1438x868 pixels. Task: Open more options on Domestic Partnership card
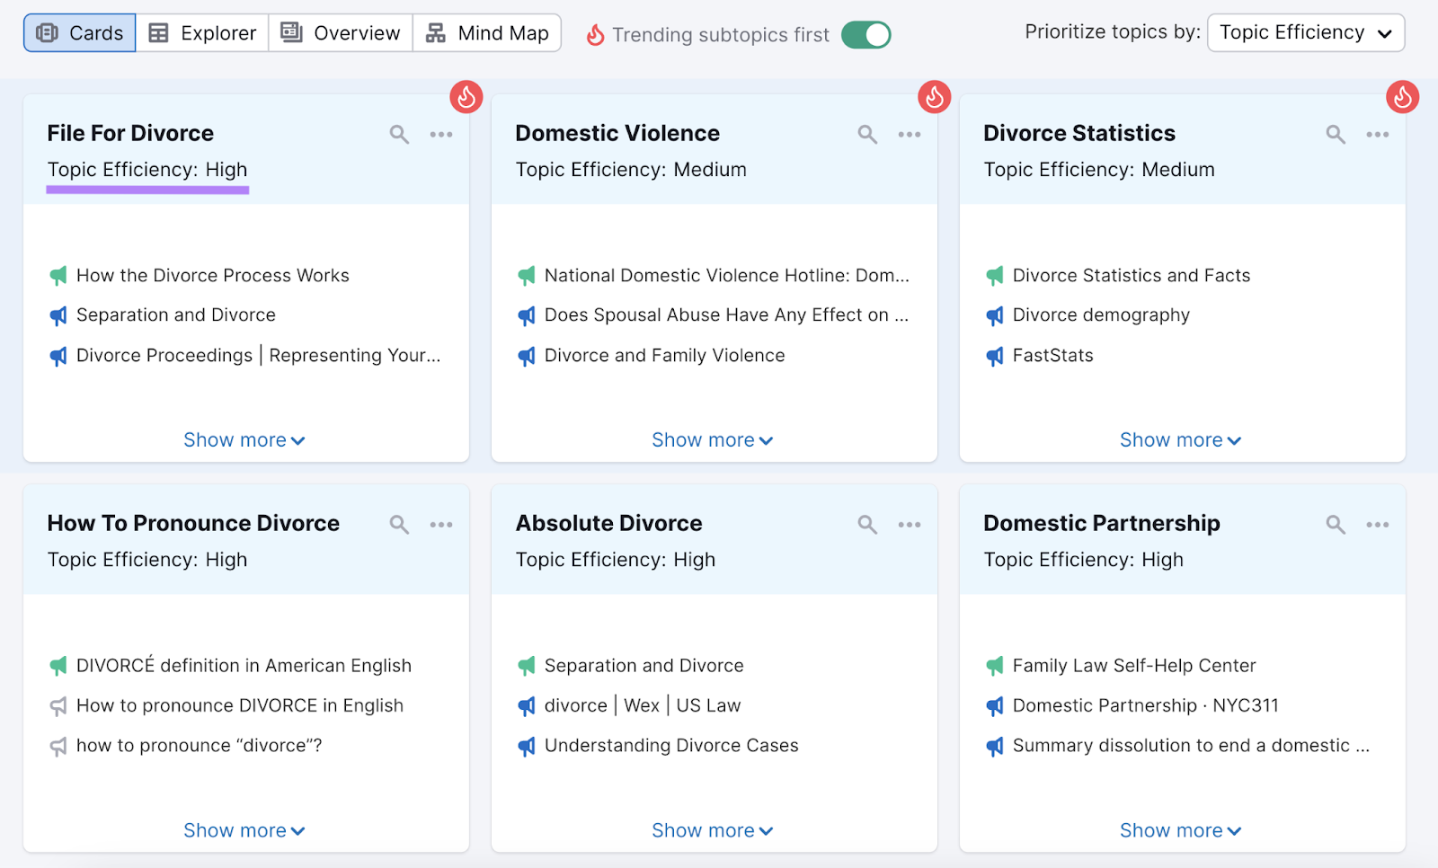[x=1377, y=525]
